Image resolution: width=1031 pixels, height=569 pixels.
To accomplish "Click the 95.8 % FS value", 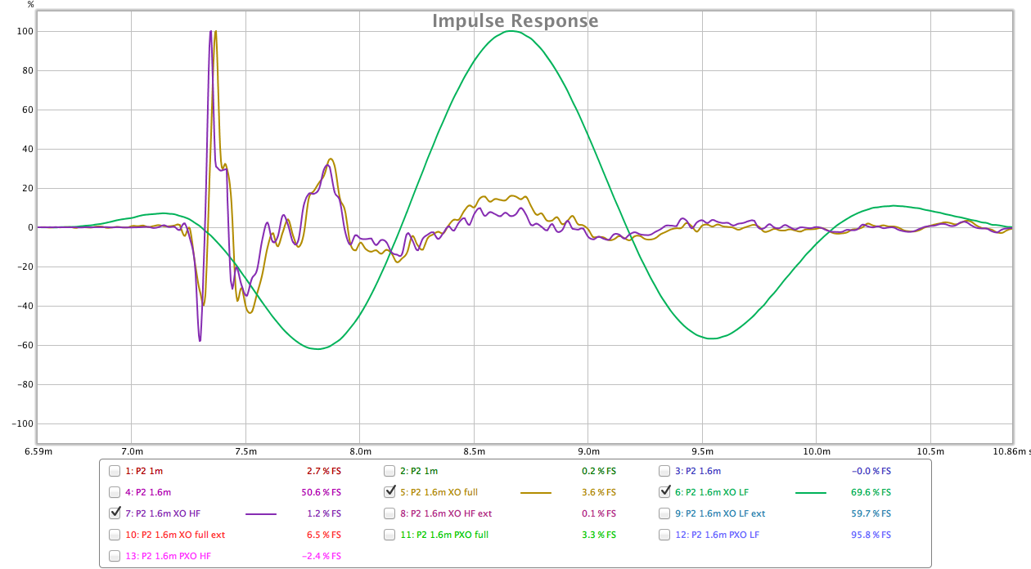I will (870, 535).
